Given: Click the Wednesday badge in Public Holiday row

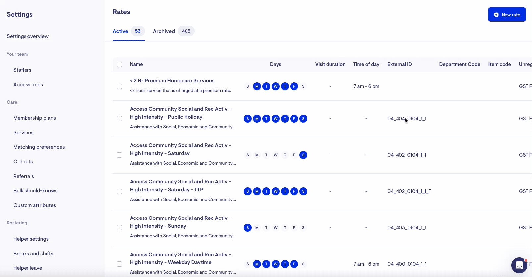Looking at the screenshot, I should [x=276, y=119].
